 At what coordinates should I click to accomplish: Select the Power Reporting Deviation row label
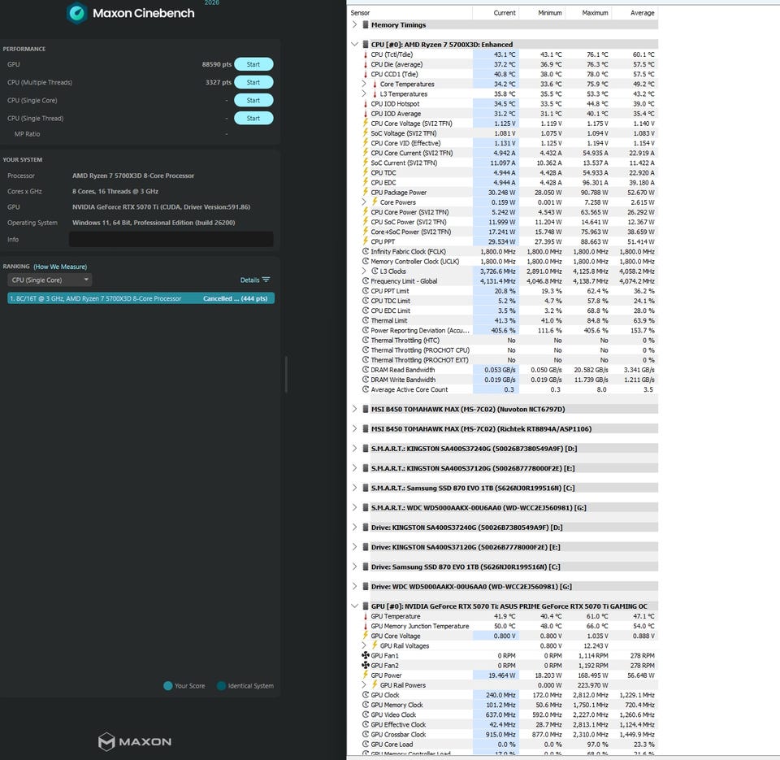[x=420, y=331]
